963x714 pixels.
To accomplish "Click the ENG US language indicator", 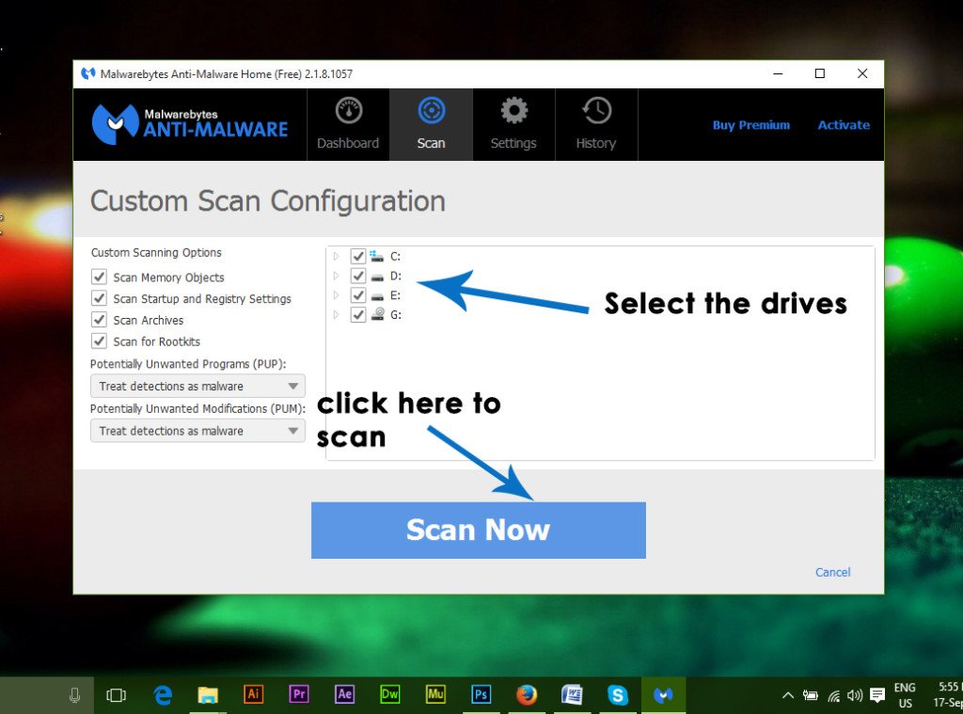I will 906,695.
